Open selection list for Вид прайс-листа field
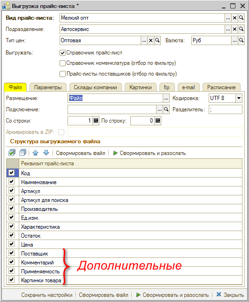The image size is (249, 302). (x=228, y=18)
